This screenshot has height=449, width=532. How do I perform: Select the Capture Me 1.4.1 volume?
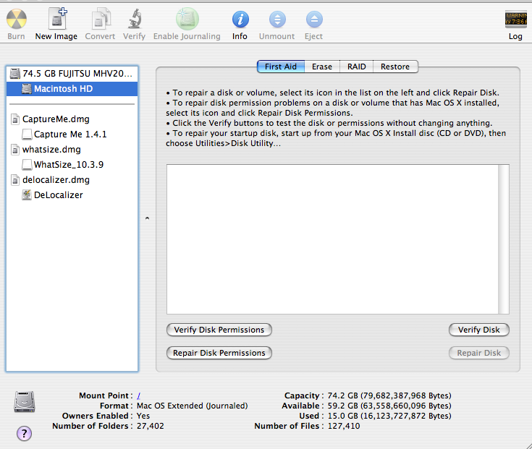pyautogui.click(x=72, y=134)
